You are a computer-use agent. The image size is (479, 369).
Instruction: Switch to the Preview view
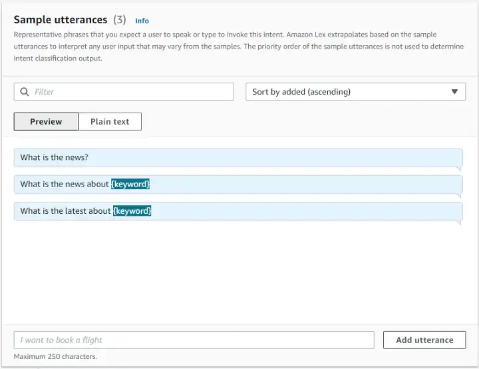[46, 122]
